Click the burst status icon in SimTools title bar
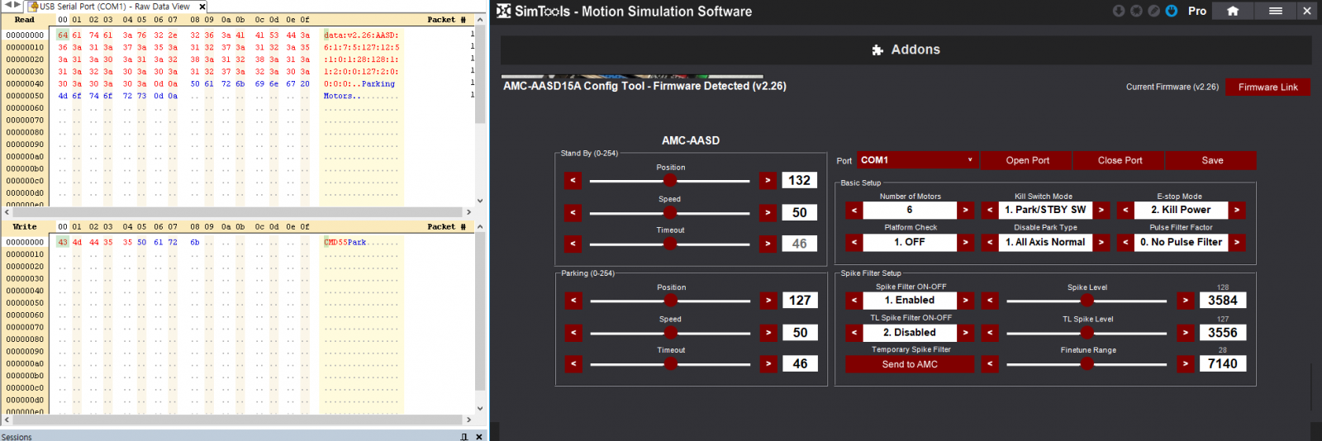 coord(1136,11)
